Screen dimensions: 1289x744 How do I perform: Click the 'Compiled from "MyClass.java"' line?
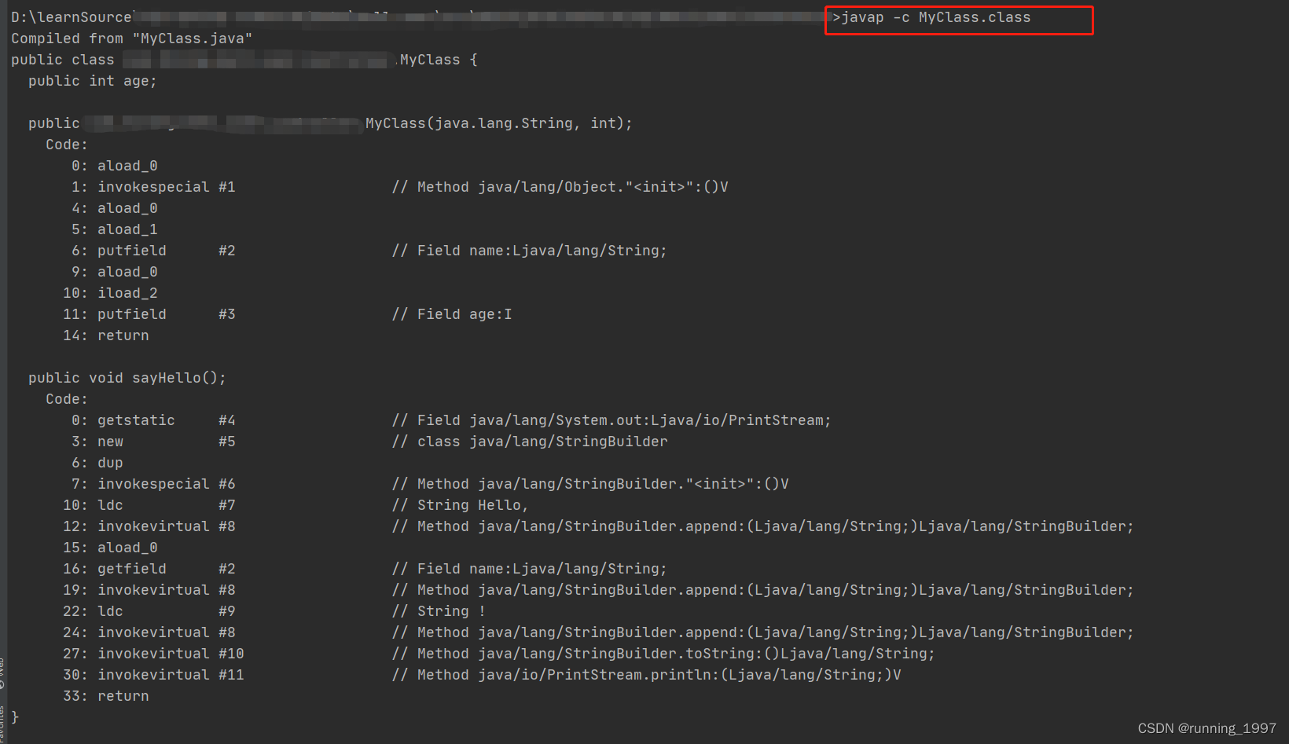pyautogui.click(x=131, y=38)
